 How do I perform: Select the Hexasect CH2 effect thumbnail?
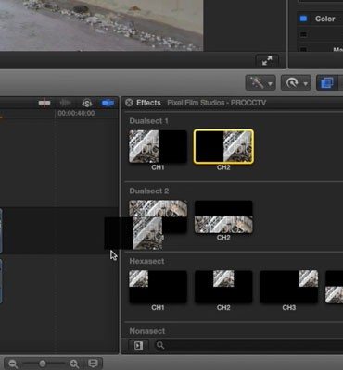(x=223, y=287)
